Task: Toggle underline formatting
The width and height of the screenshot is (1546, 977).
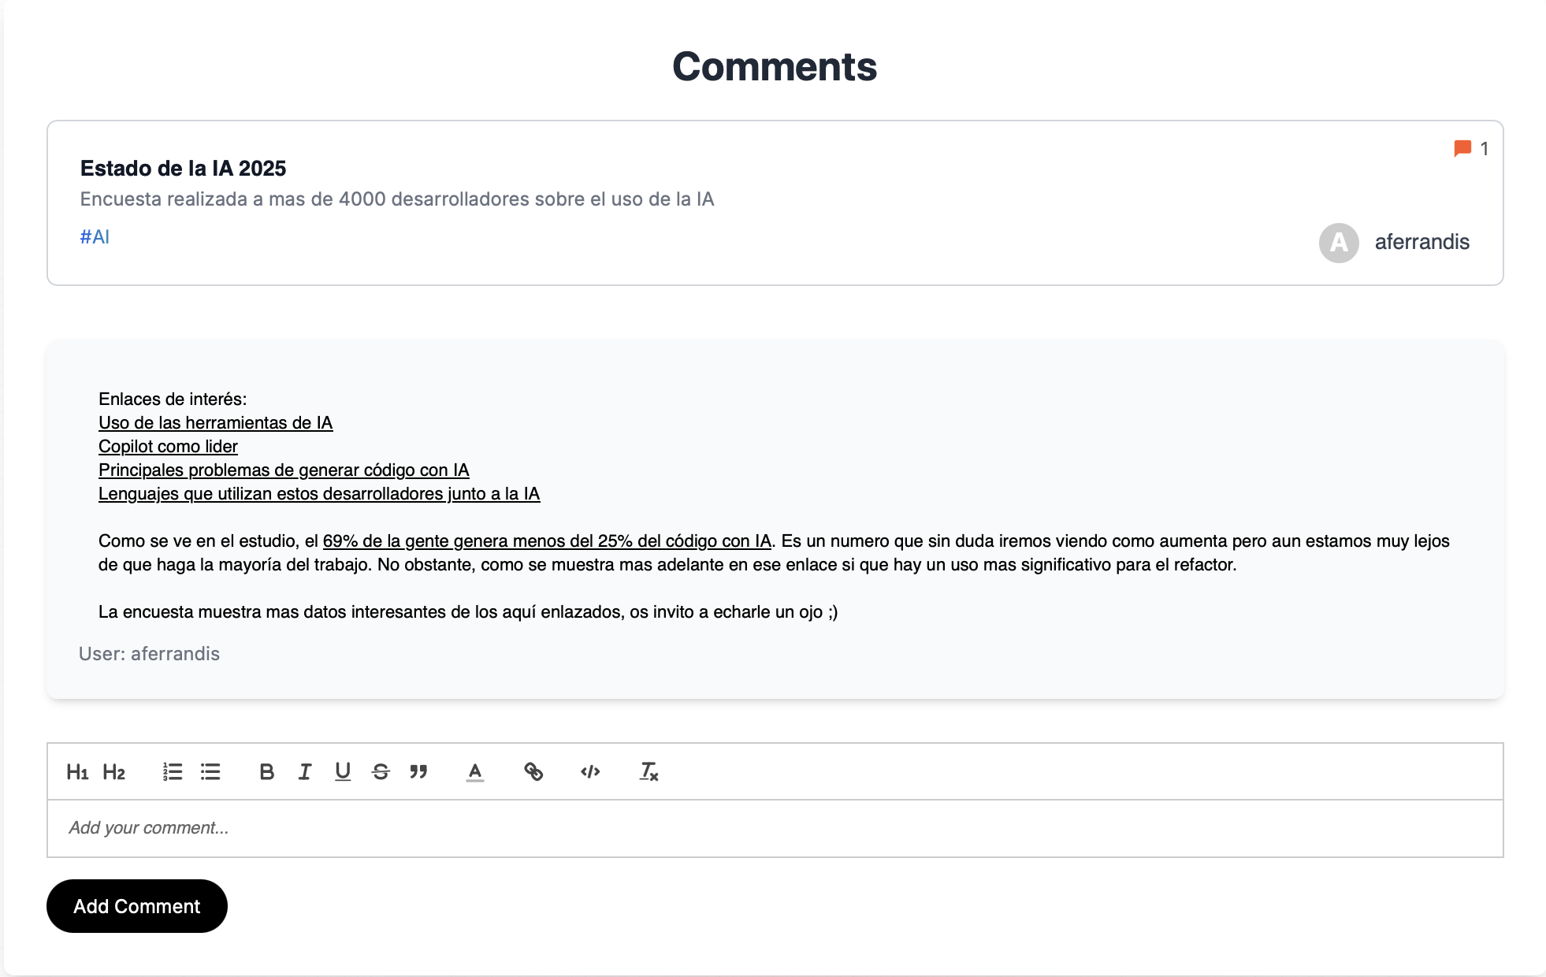Action: click(x=342, y=772)
